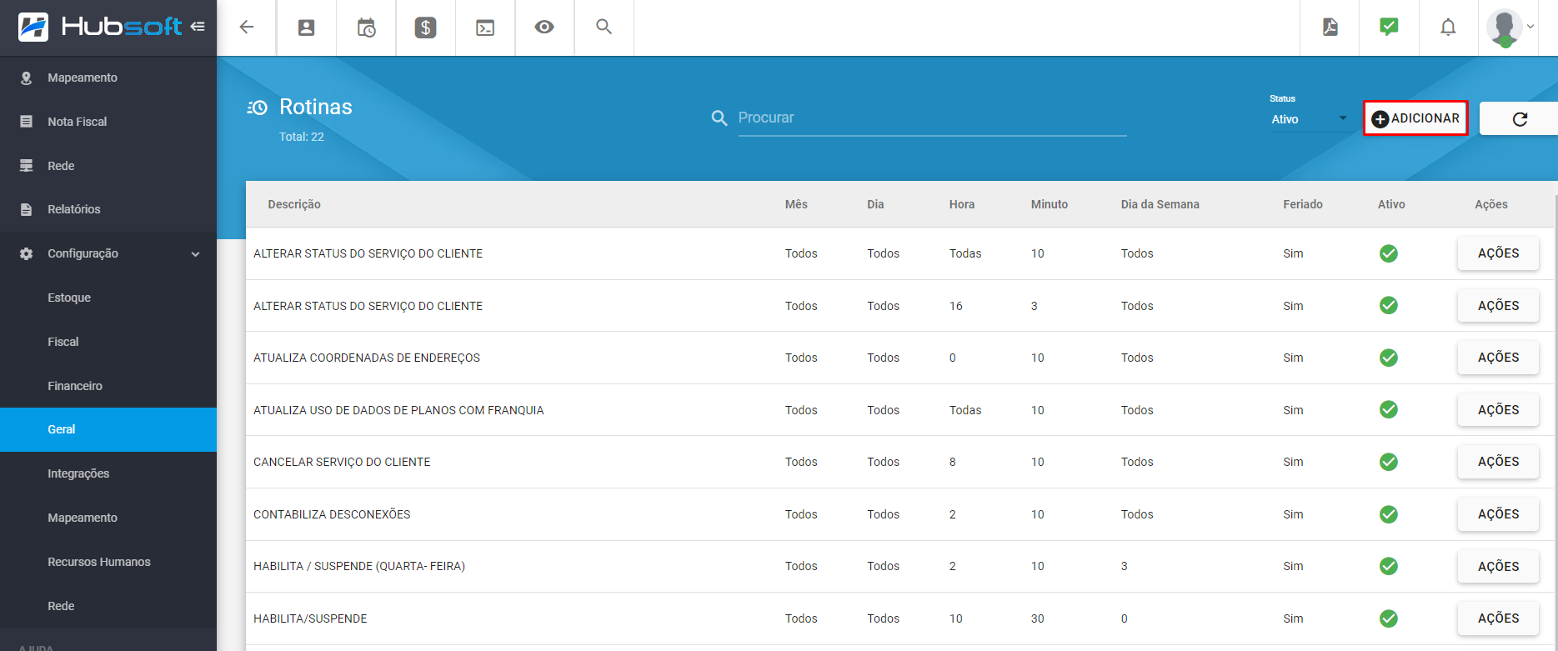Click the magnifier icon beside Procurar
Screen dimensions: 1558x651
pos(719,118)
